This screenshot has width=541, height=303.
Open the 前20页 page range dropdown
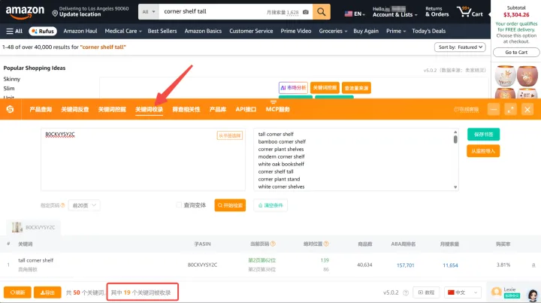point(84,205)
